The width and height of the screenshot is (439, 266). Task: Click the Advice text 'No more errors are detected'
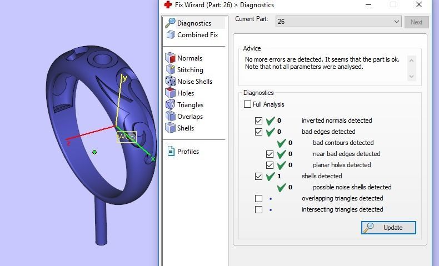tap(283, 59)
